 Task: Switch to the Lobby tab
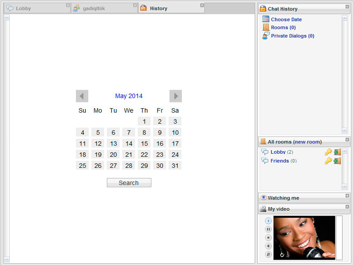(23, 8)
